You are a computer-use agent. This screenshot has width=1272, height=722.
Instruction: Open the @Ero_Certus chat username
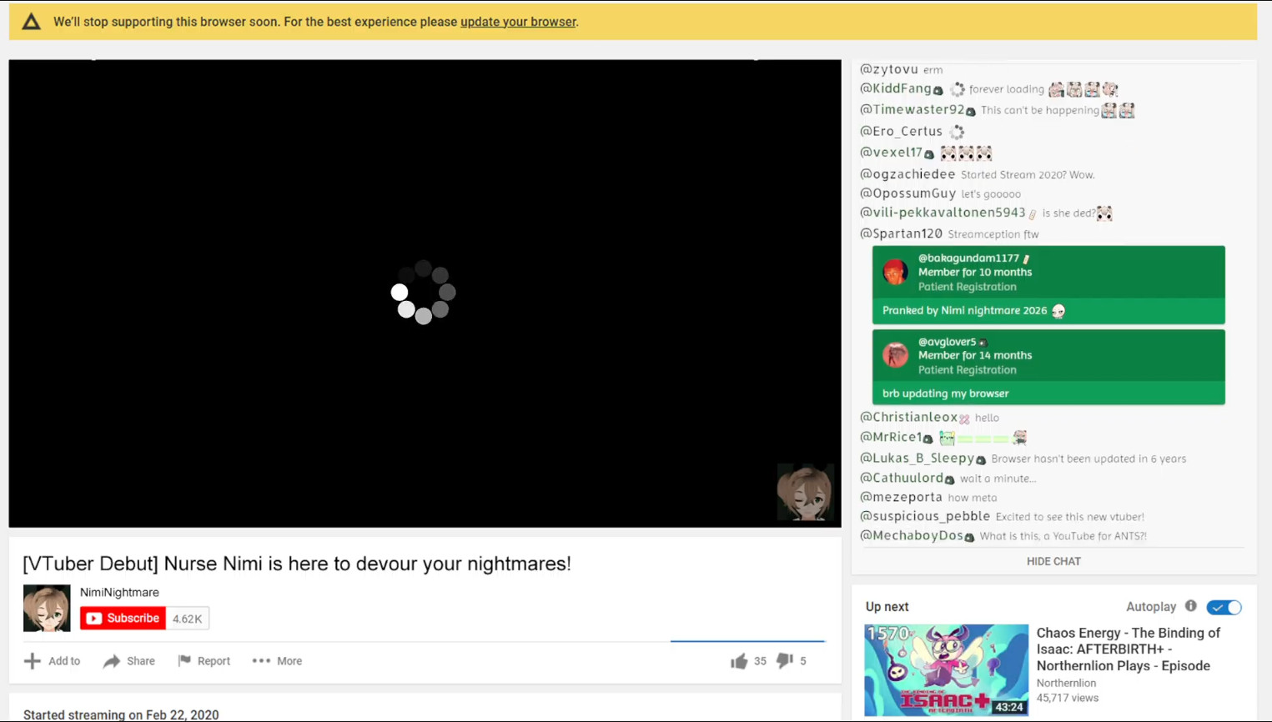[x=901, y=131]
